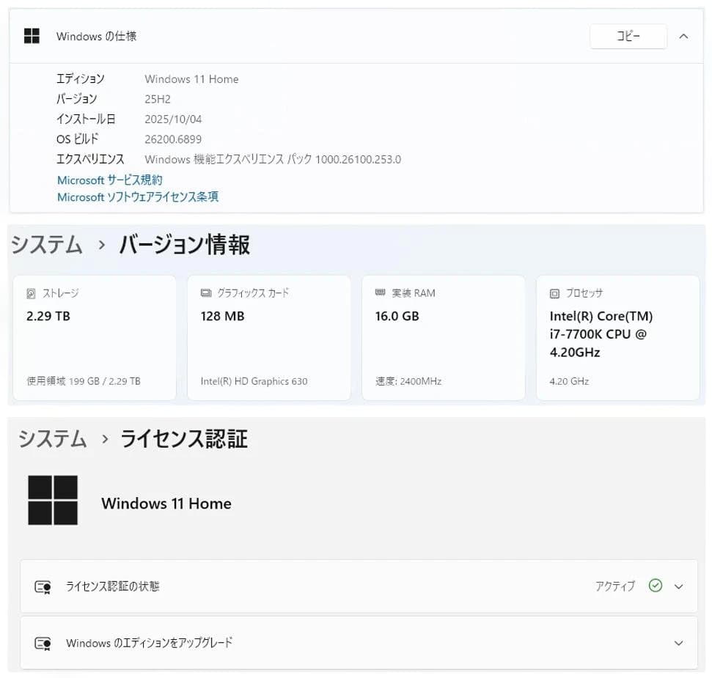Select the 2.29 TB storage card
This screenshot has height=678, width=712.
[95, 338]
